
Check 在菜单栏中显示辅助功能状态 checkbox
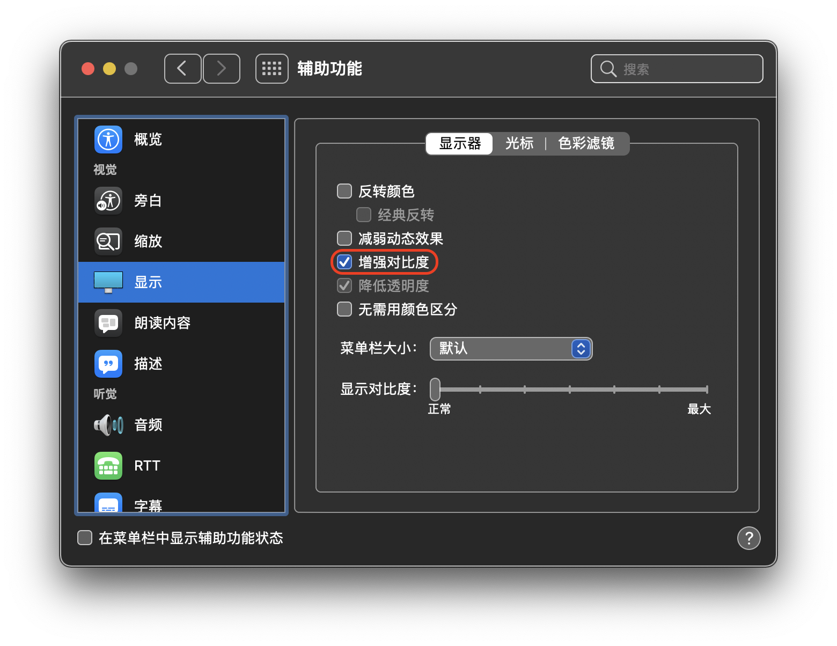pos(85,538)
